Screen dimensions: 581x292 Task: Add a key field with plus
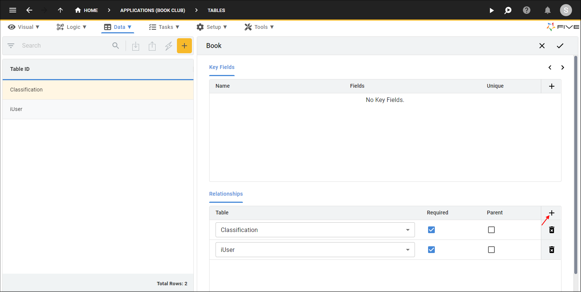551,86
